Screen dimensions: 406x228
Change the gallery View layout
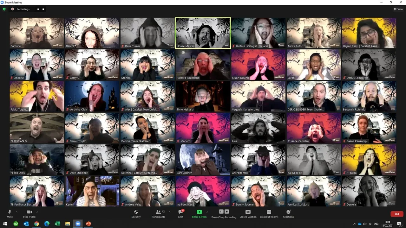click(x=398, y=9)
